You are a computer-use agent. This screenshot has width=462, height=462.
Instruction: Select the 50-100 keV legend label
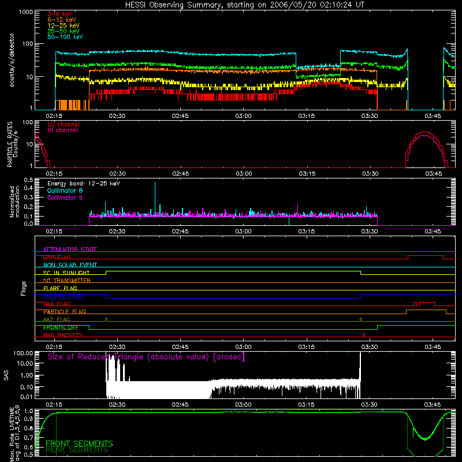65,37
